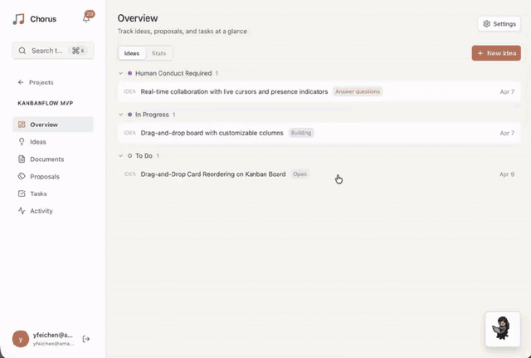The width and height of the screenshot is (531, 358).
Task: Open the notifications bell icon
Action: pos(86,18)
